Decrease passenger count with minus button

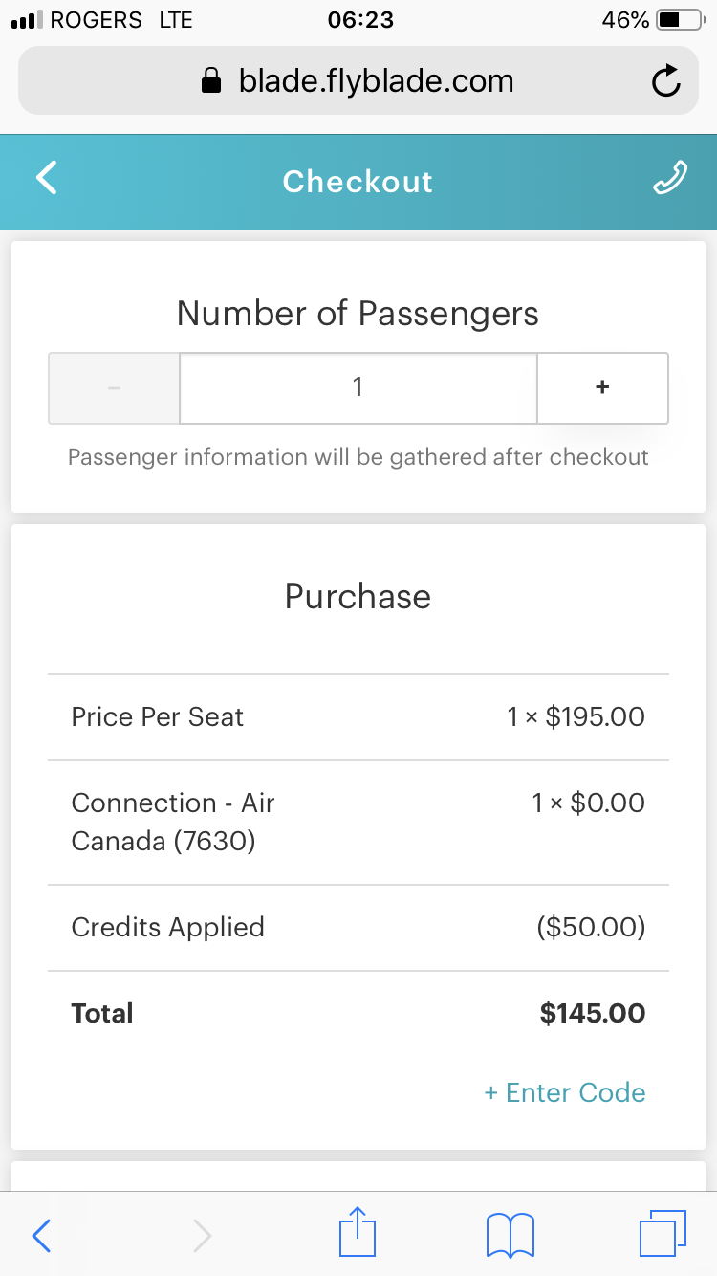coord(115,387)
